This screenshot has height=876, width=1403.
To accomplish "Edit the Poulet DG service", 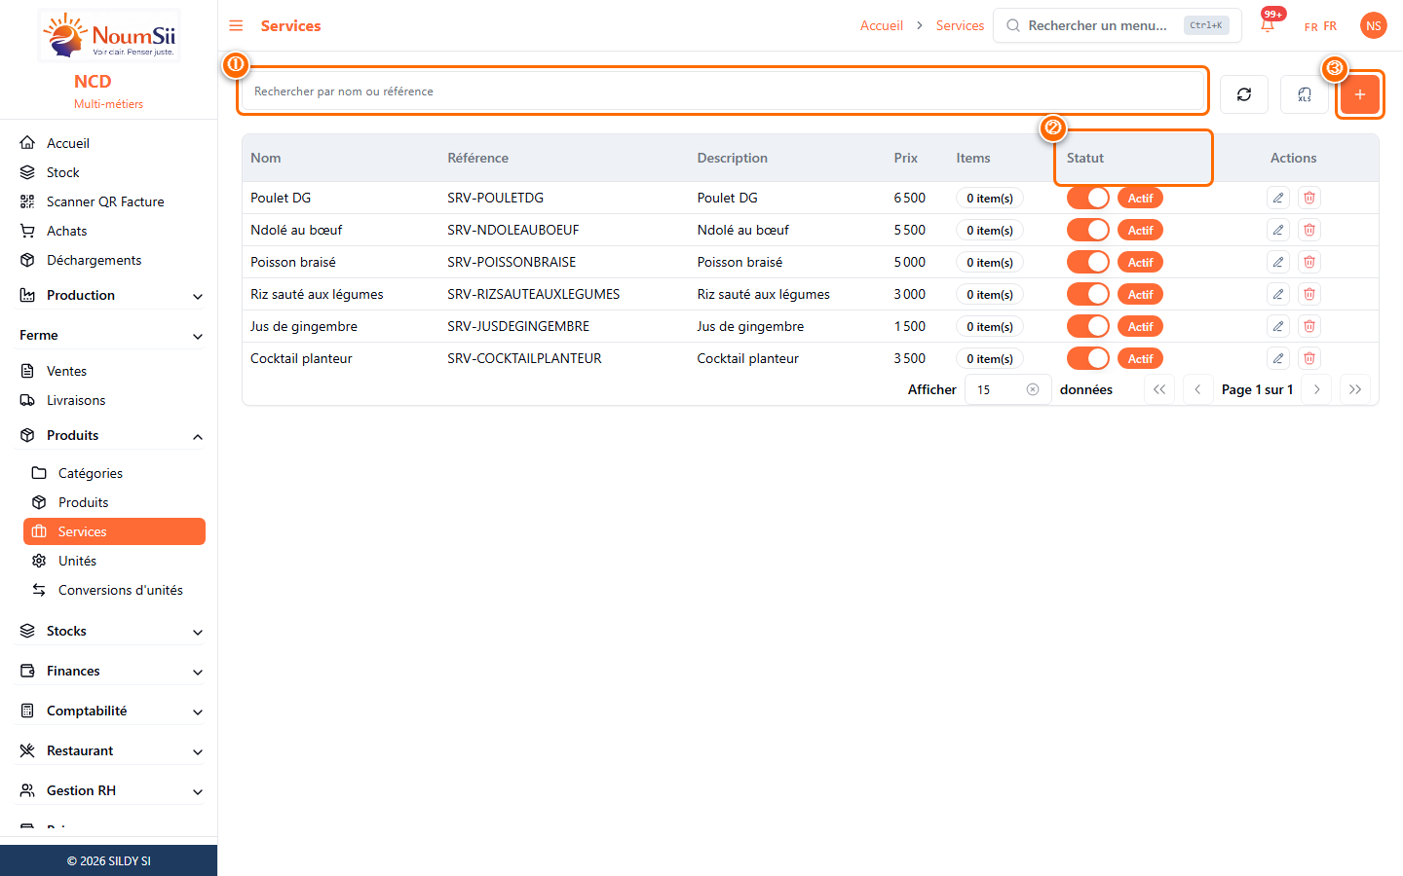I will point(1278,198).
